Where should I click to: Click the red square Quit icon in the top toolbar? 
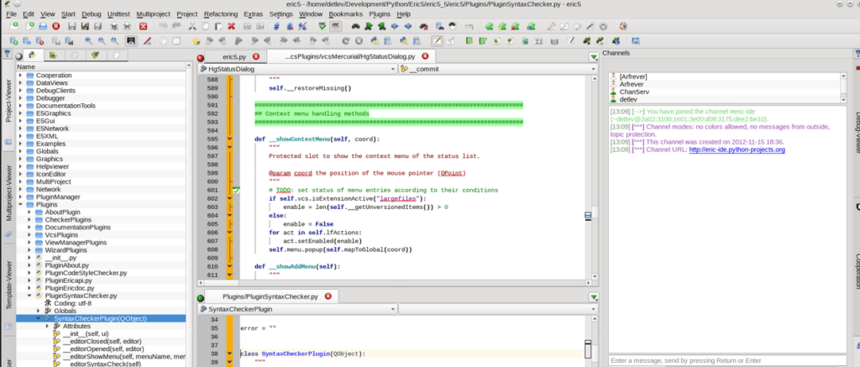143,26
